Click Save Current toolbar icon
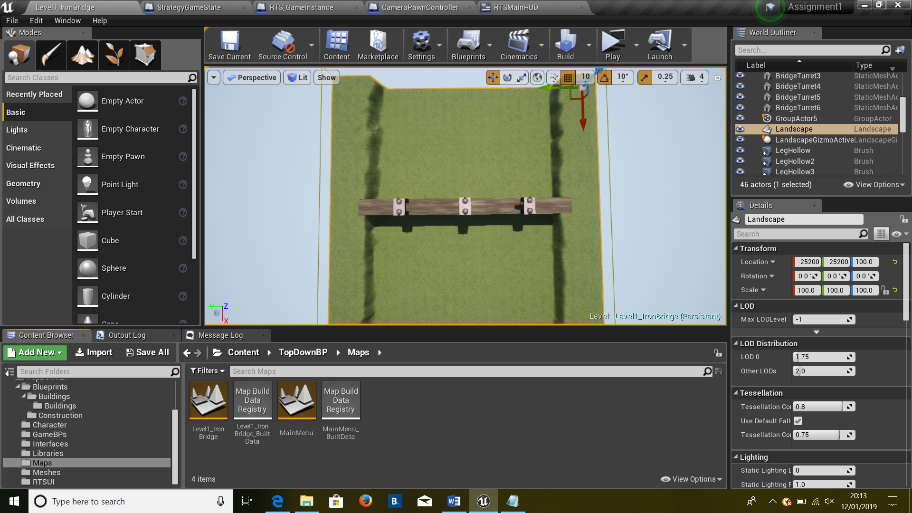 tap(229, 45)
